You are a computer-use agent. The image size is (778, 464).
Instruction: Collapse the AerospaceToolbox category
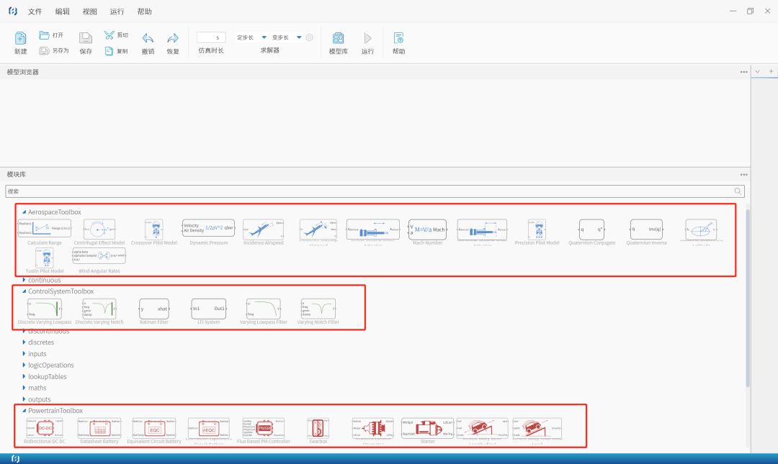pyautogui.click(x=24, y=212)
